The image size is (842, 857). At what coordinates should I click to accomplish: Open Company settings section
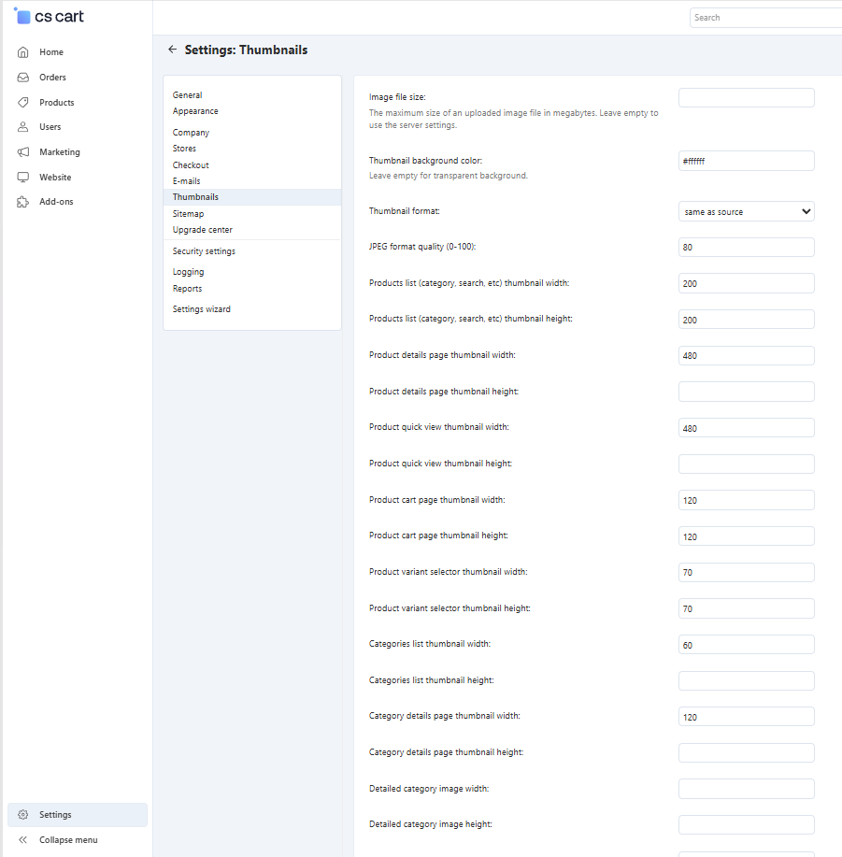click(191, 133)
